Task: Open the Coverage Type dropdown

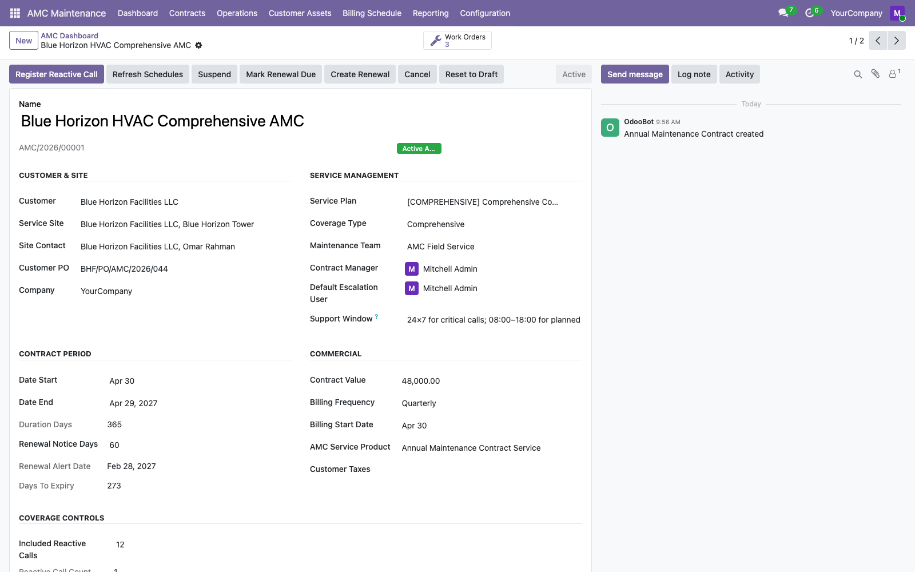Action: click(495, 224)
